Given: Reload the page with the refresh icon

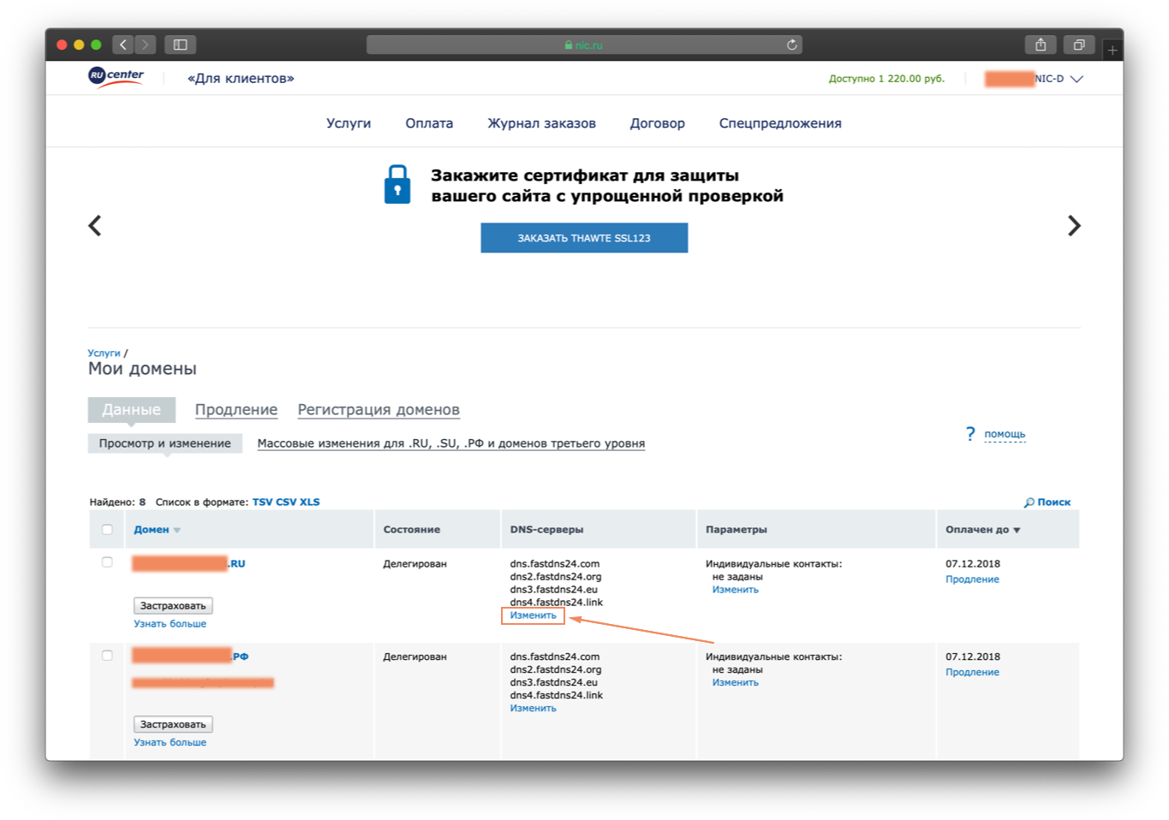Looking at the screenshot, I should [792, 45].
